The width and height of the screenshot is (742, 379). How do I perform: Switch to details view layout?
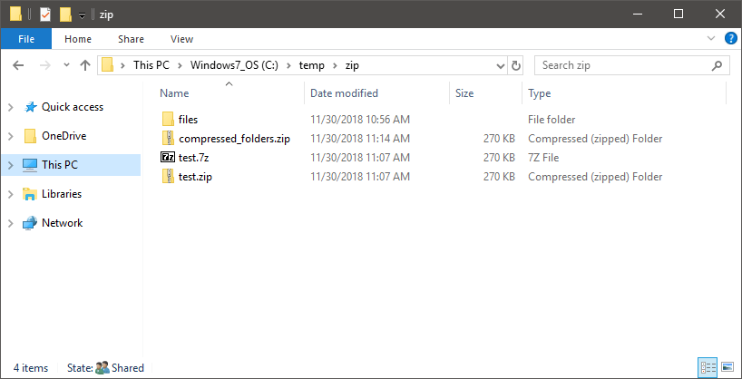[x=708, y=367]
